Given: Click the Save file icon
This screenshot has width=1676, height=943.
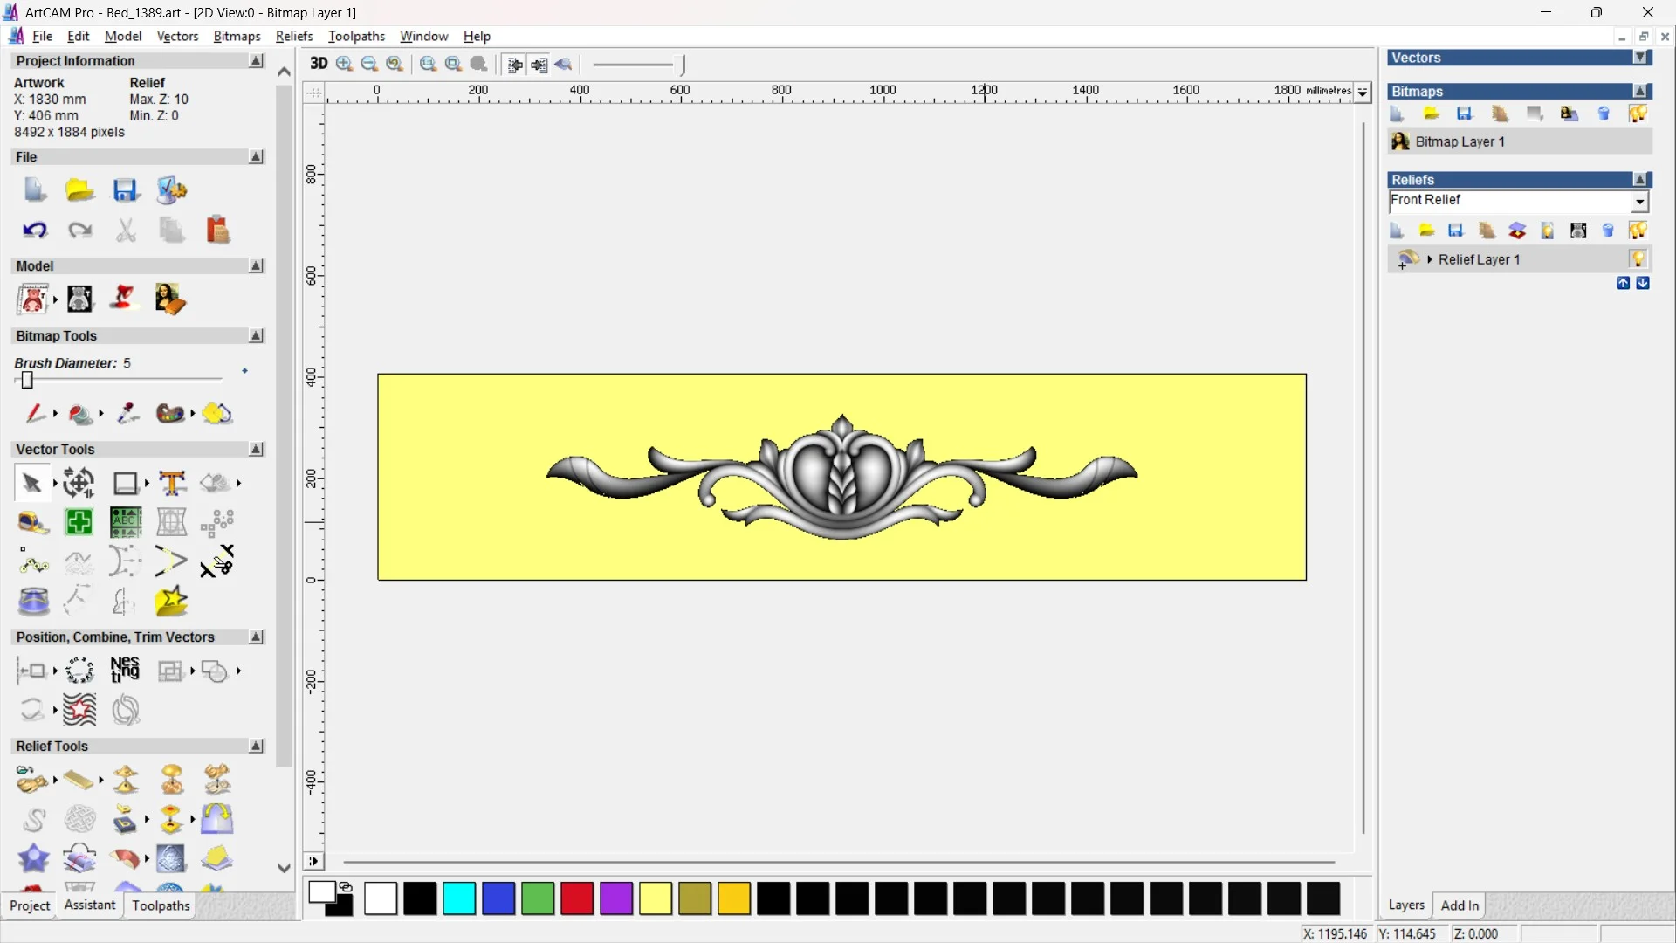Looking at the screenshot, I should [x=126, y=190].
